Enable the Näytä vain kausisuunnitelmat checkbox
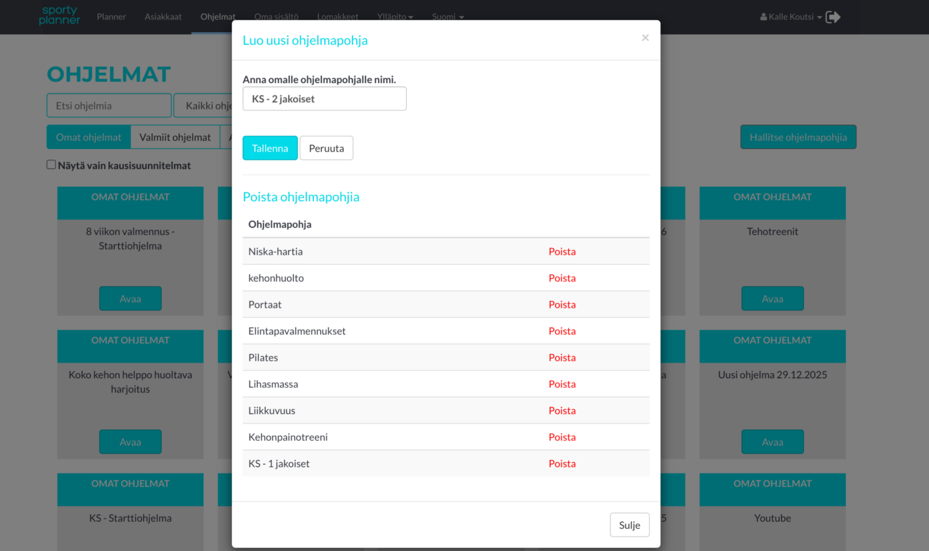Image resolution: width=929 pixels, height=551 pixels. coord(51,163)
